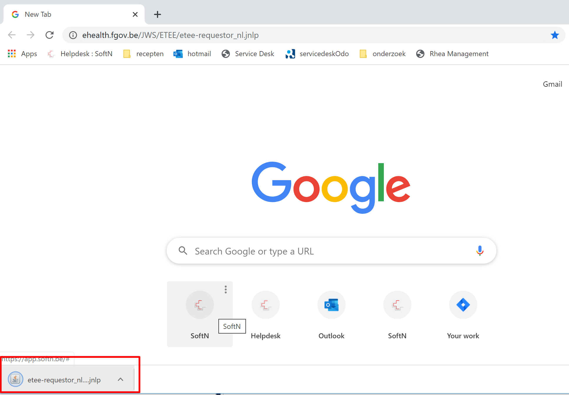Screen dimensions: 569x395
Task: Click the site information icon in address bar
Action: 73,35
